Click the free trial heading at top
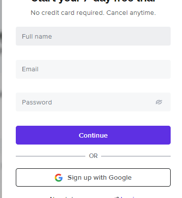182x198 pixels. tap(93, 1)
